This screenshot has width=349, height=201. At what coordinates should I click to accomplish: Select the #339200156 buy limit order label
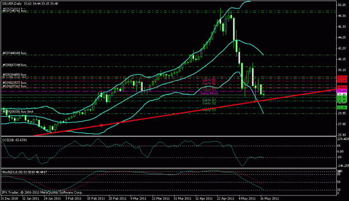pos(18,111)
